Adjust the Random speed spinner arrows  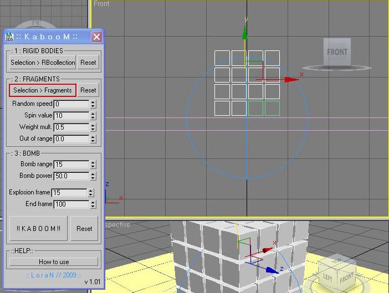93,104
